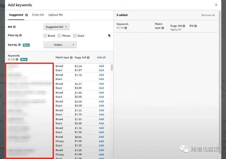Click the keyword list scrollbar thumb
The image size is (226, 159).
pos(112,68)
